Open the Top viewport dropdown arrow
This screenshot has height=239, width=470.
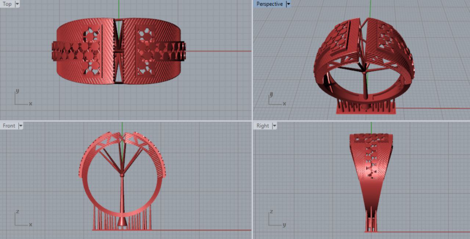pos(17,4)
